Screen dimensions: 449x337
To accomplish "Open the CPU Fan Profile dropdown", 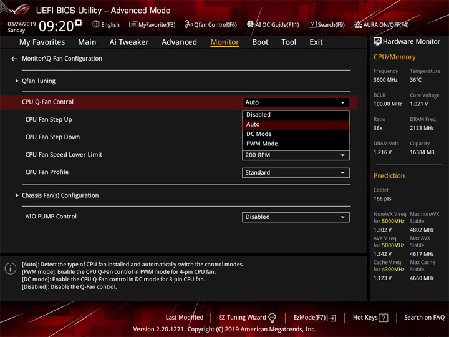I will coord(296,173).
